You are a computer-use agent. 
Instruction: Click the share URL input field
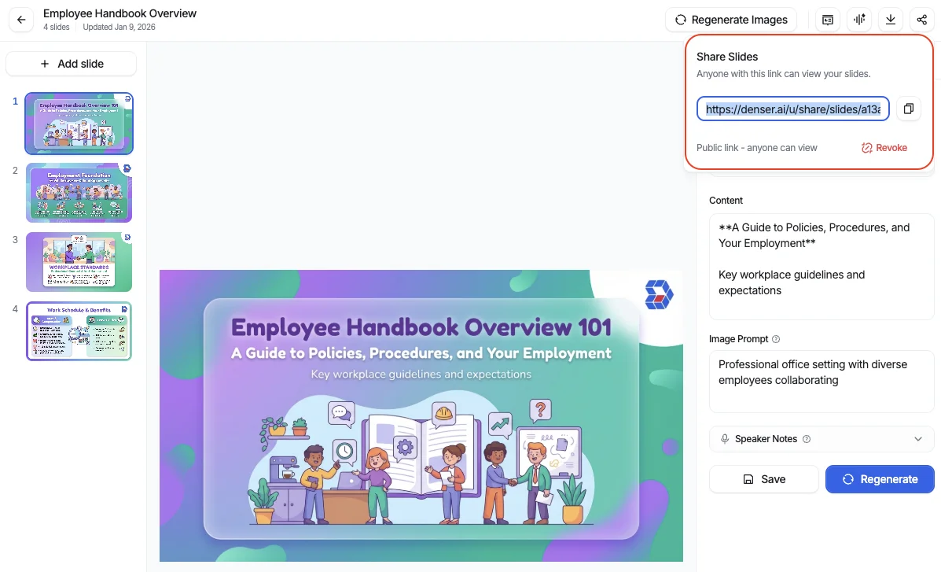792,109
